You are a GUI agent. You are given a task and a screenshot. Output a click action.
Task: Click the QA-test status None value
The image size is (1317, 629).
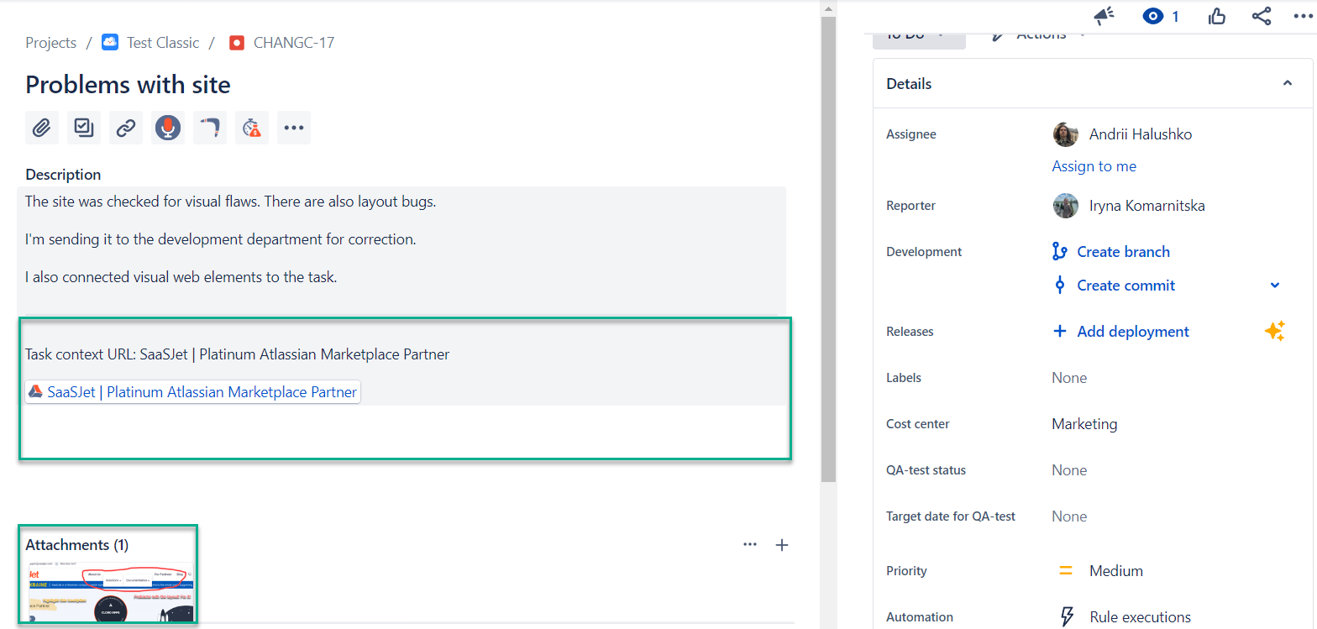(1069, 470)
